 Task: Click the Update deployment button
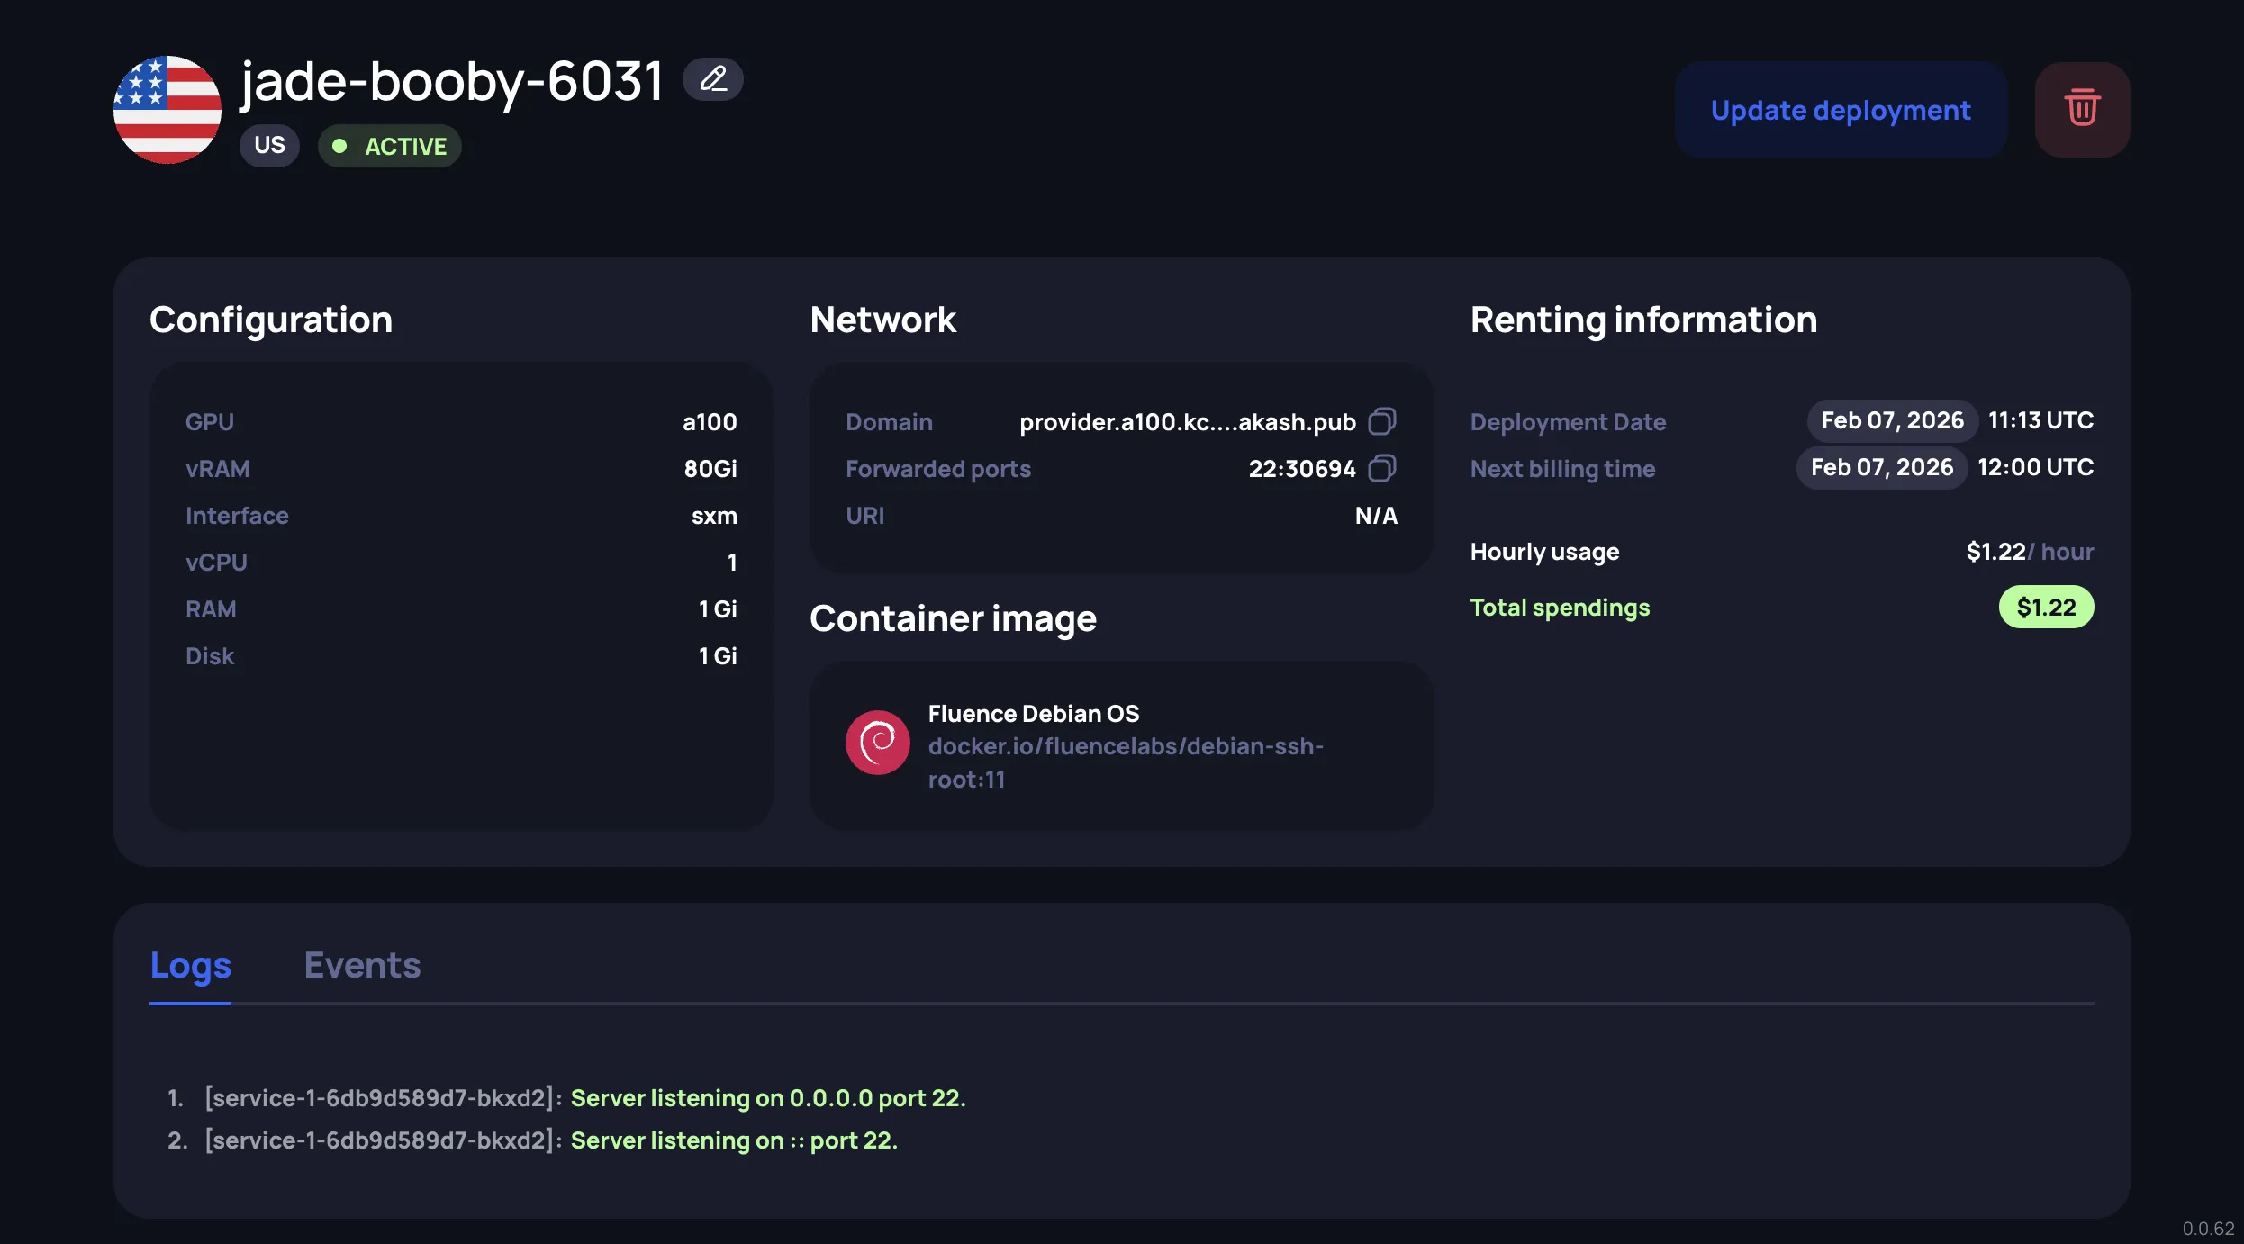pyautogui.click(x=1841, y=109)
